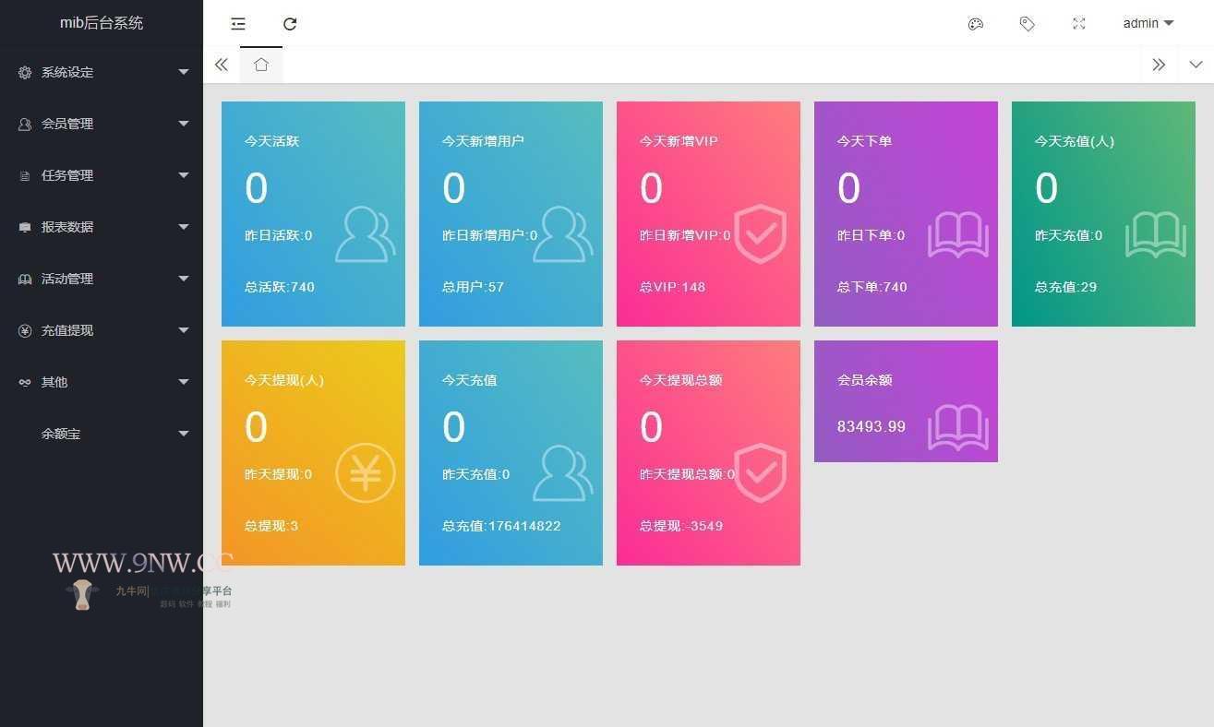Click the 总提现:3 text
The image size is (1214, 727).
tap(271, 526)
